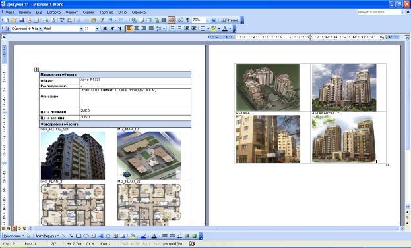The width and height of the screenshot is (411, 248).
Task: Open Styles and Formatting pane icon
Action: pyautogui.click(x=7, y=28)
